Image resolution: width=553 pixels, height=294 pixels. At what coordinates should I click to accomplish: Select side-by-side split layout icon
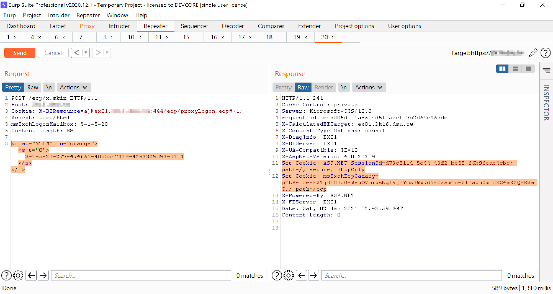point(502,69)
